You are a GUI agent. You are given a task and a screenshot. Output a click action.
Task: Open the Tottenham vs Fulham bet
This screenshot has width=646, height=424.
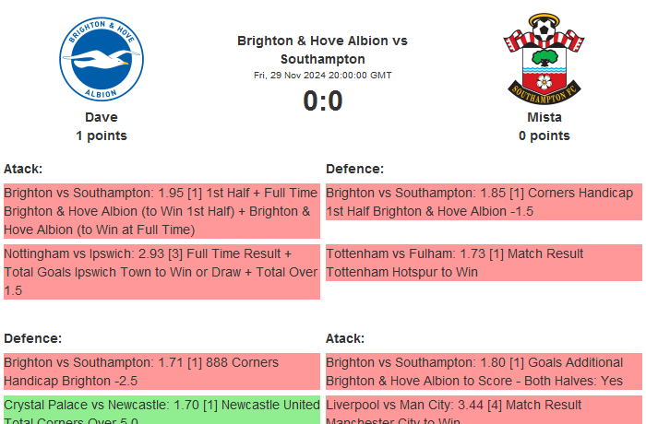[x=484, y=263]
